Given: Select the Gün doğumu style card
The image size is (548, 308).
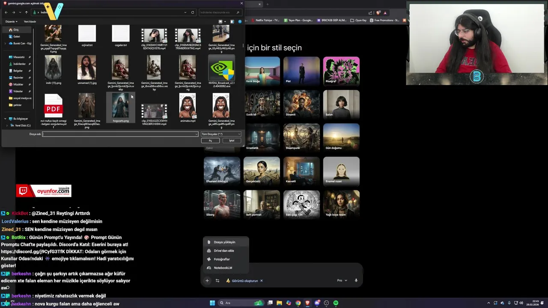Looking at the screenshot, I should tap(341, 137).
